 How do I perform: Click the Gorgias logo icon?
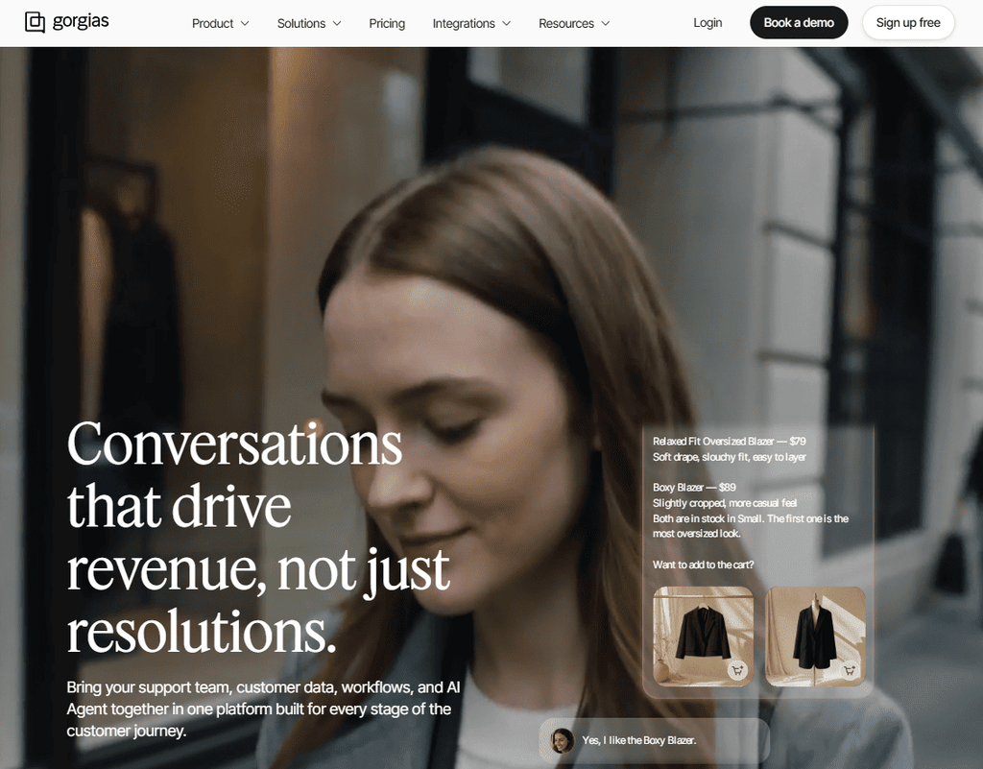35,23
